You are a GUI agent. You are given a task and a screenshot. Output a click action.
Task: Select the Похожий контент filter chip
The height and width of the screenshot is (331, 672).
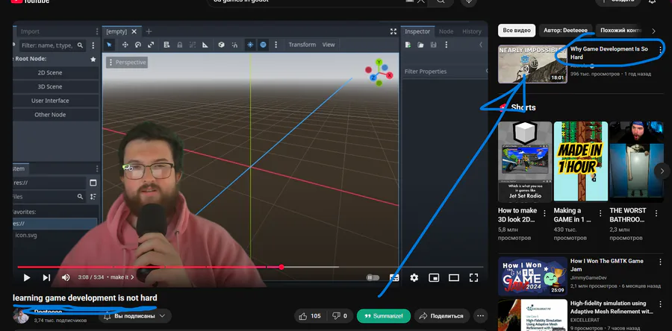pos(619,31)
